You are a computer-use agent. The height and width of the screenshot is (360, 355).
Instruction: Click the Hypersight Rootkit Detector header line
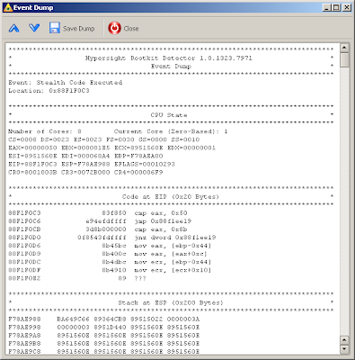(x=169, y=58)
